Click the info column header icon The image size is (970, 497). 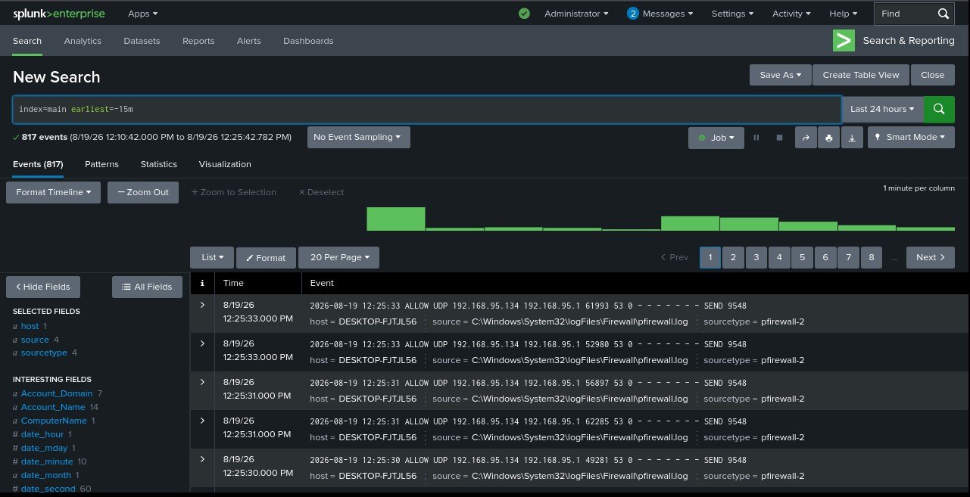(202, 283)
